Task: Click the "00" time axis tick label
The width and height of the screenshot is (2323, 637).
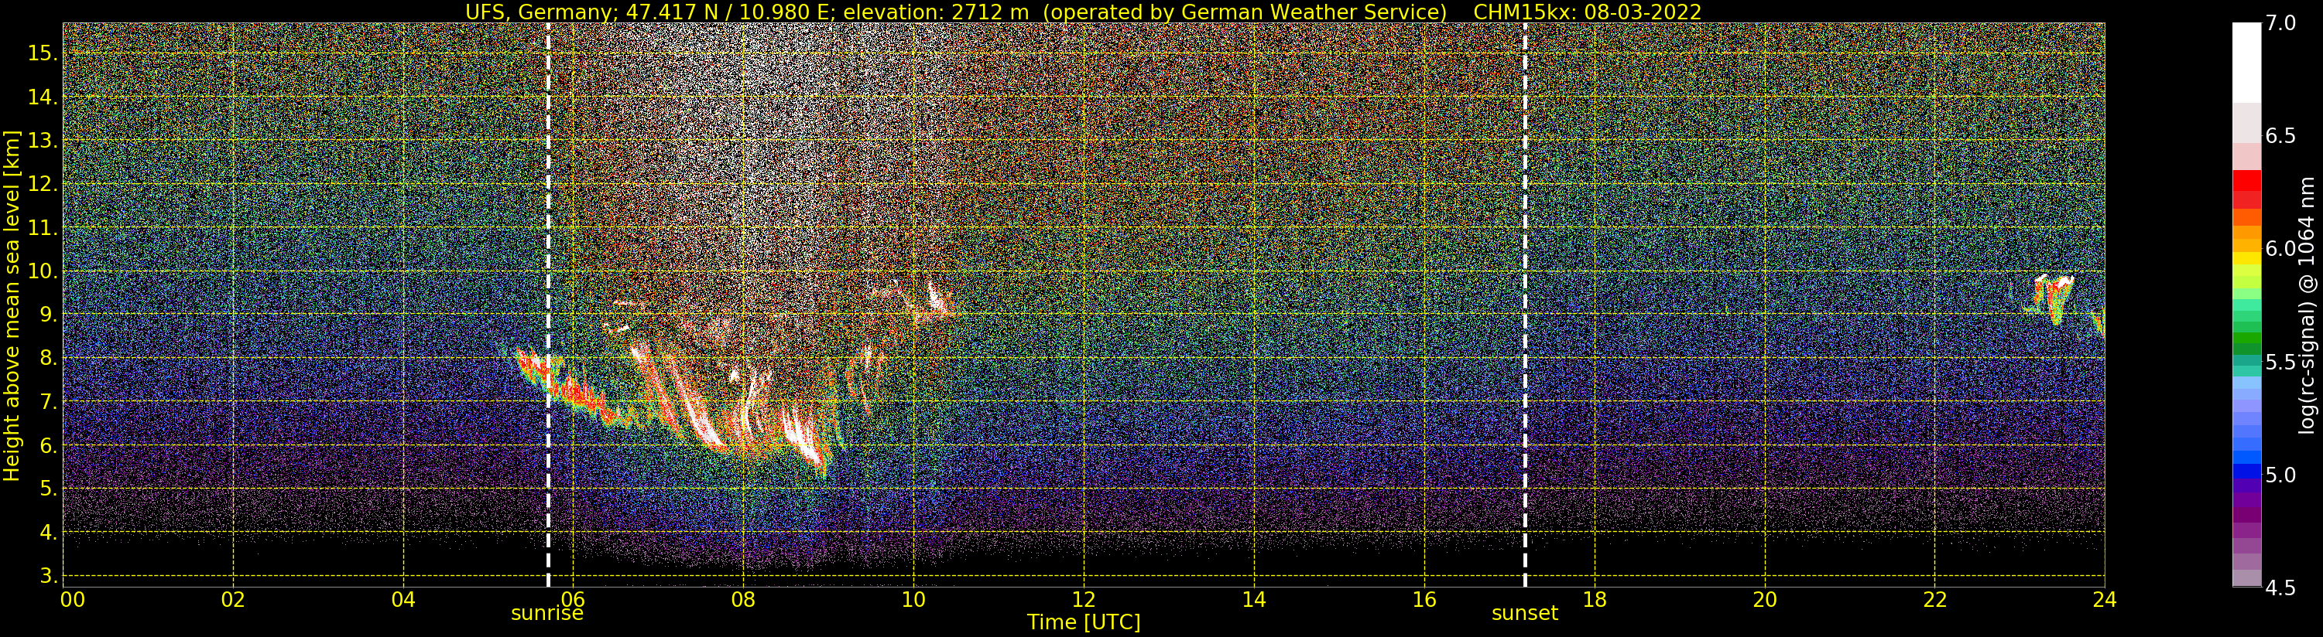Action: 73,600
